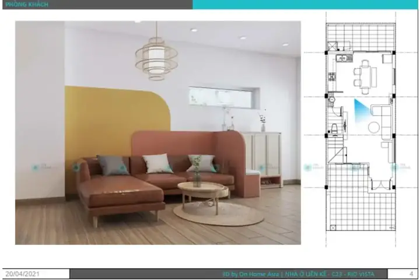The image size is (420, 280).
Task: Click the blue camera view cone on floor plan
Action: 362,111
